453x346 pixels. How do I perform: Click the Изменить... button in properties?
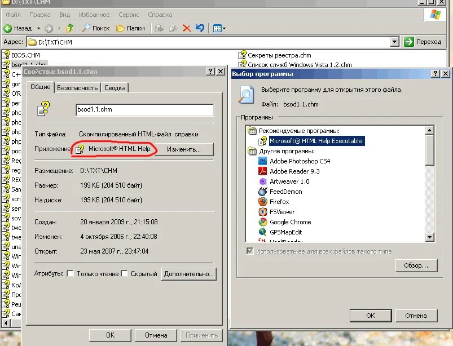tap(184, 149)
